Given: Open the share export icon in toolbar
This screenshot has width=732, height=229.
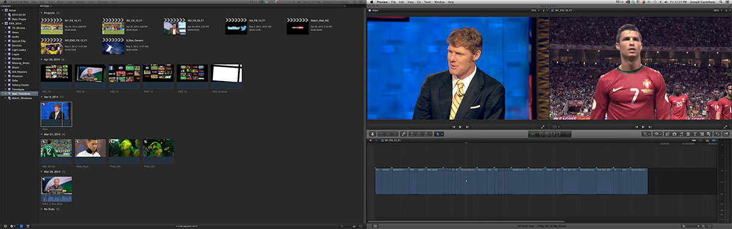Looking at the screenshot, I should (x=726, y=134).
